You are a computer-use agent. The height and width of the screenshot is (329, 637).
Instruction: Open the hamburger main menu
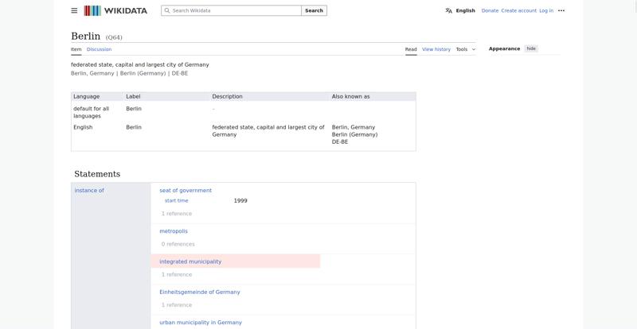74,10
